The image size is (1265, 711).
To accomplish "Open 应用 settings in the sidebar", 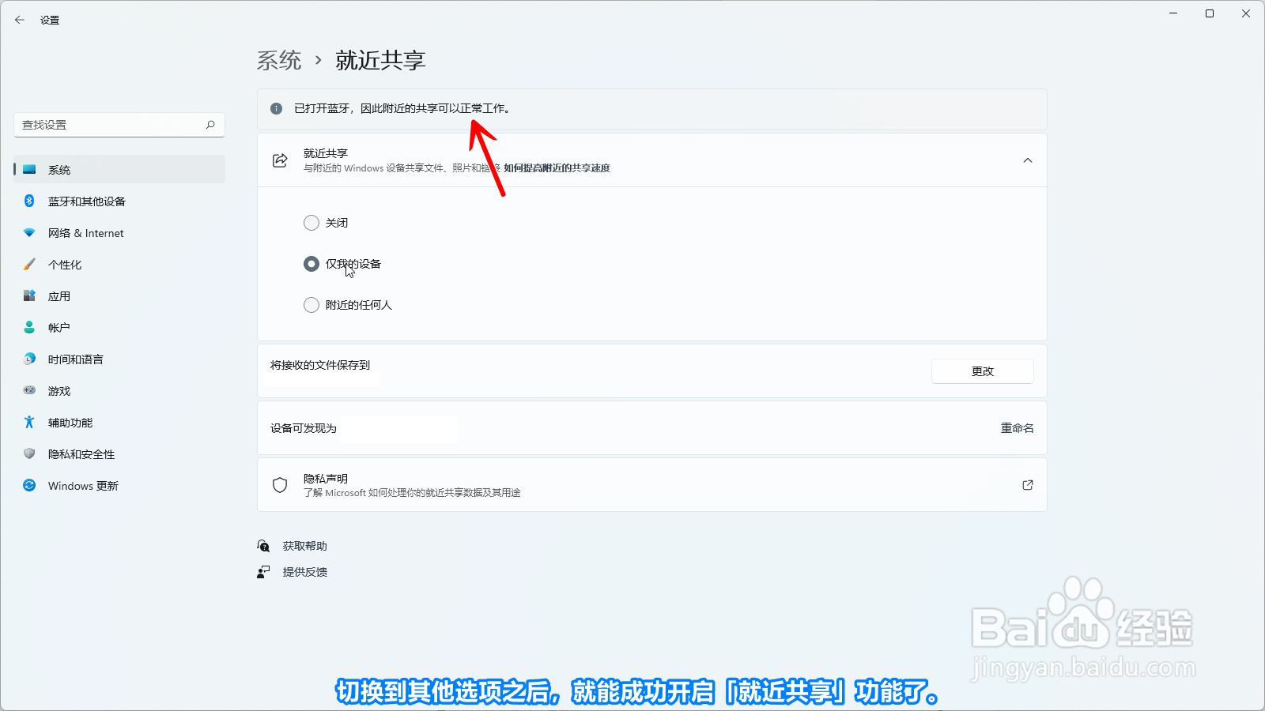I will pos(119,295).
